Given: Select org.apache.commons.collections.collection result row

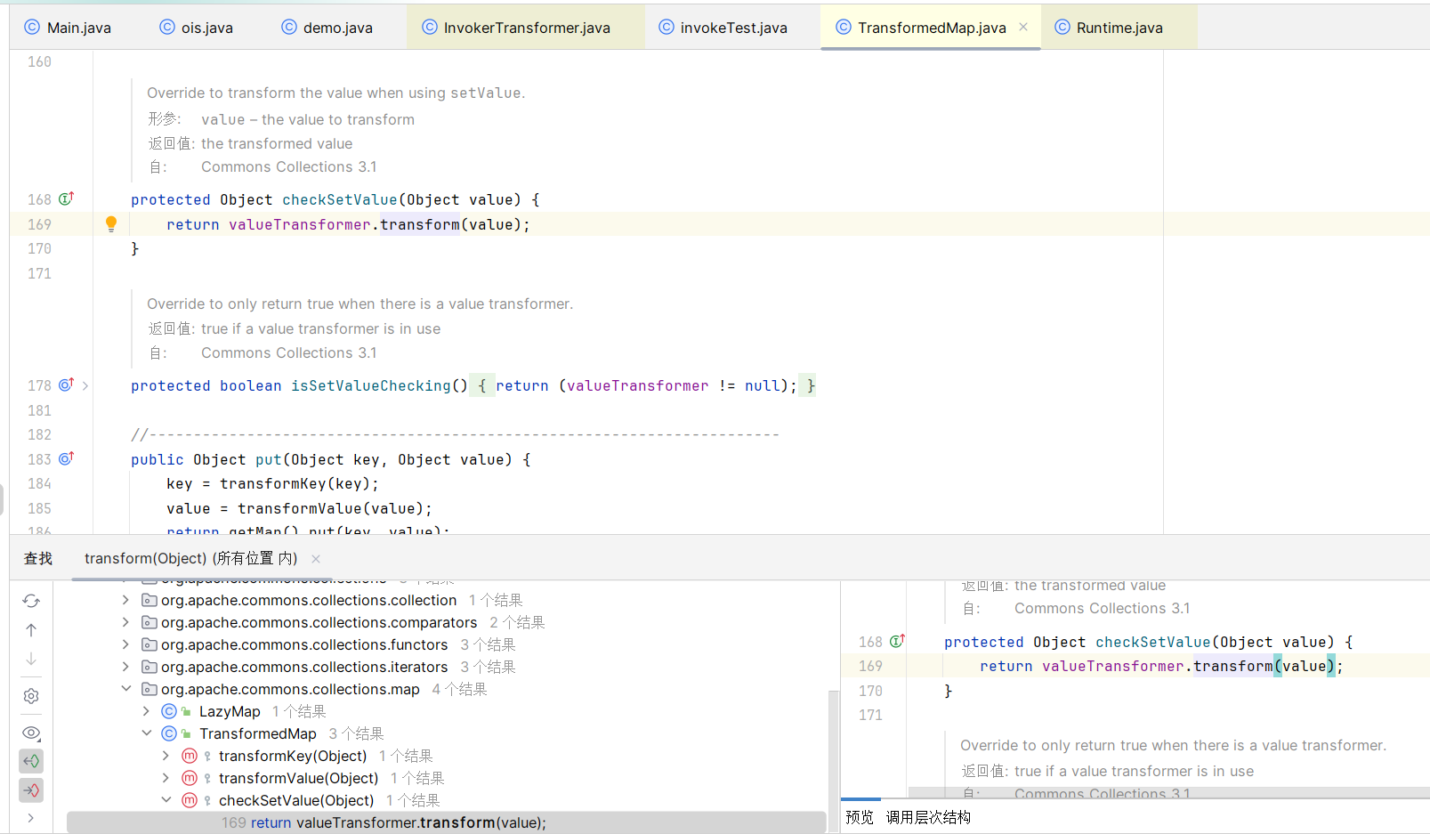Looking at the screenshot, I should click(309, 600).
